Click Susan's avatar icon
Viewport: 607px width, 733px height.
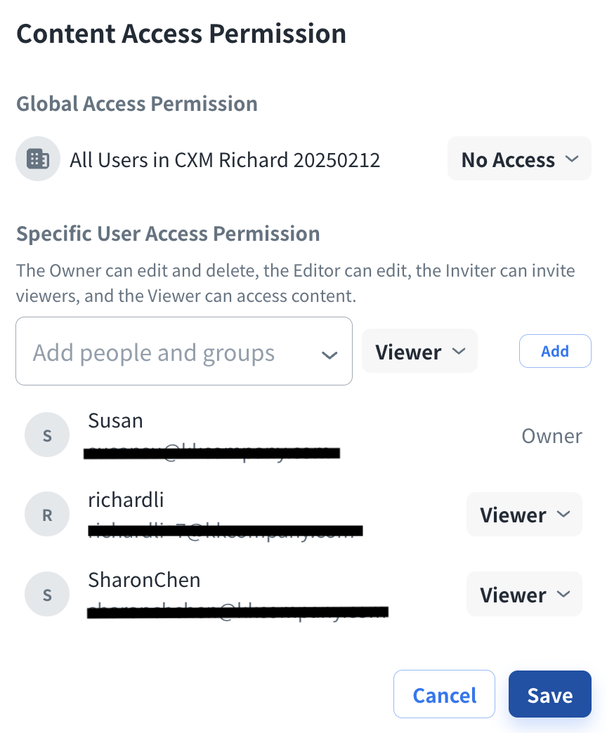(x=47, y=435)
